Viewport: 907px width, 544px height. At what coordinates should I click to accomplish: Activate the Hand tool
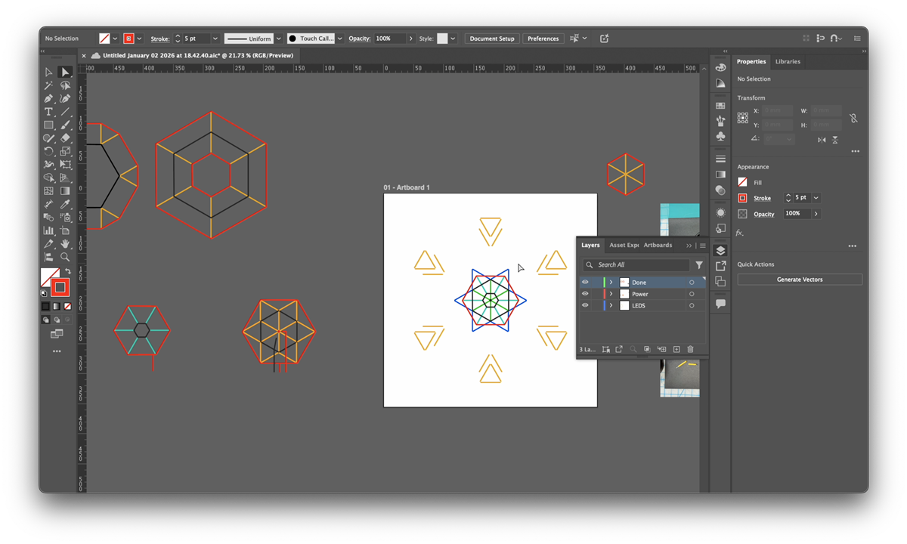click(65, 243)
